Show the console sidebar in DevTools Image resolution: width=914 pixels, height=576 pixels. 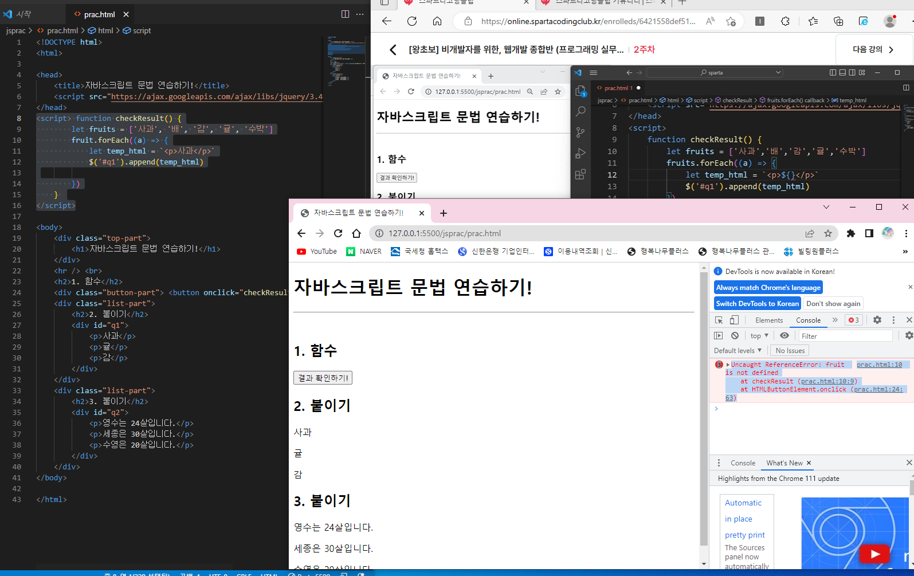tap(719, 336)
